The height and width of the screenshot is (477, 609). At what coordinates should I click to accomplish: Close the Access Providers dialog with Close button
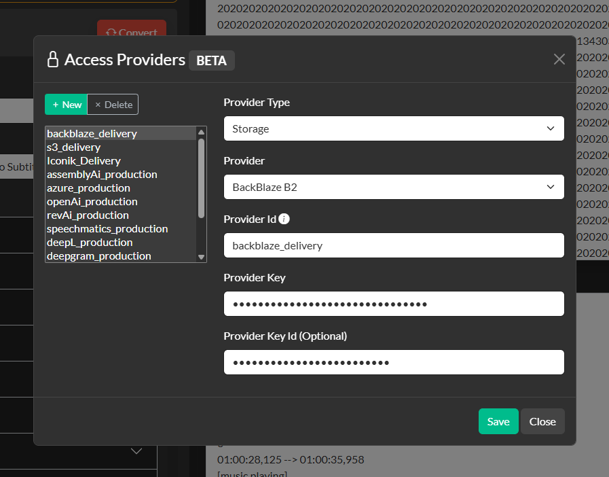(x=542, y=421)
